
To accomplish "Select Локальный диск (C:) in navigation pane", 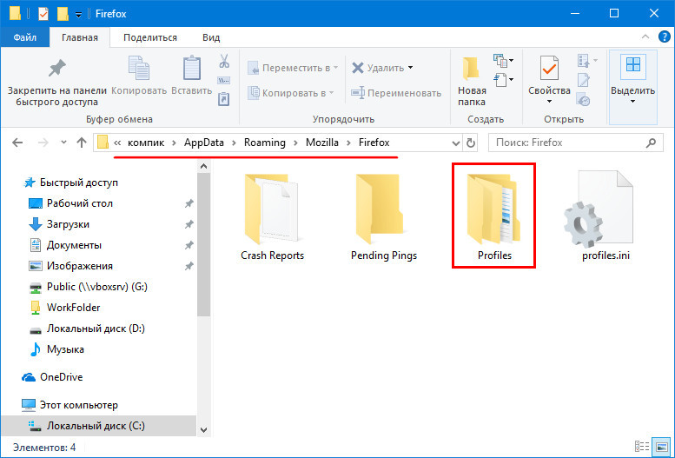I will coord(96,426).
